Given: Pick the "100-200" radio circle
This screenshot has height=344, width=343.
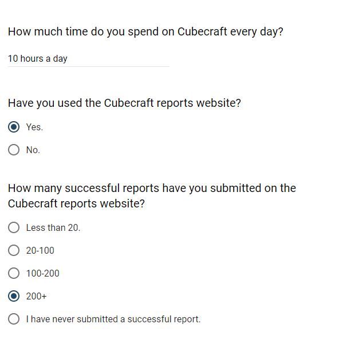Looking at the screenshot, I should point(14,273).
